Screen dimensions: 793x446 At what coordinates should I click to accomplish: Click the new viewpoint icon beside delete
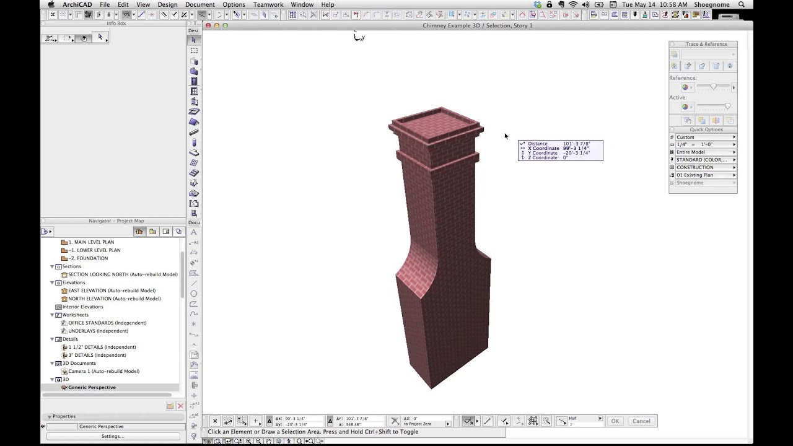[x=170, y=406]
